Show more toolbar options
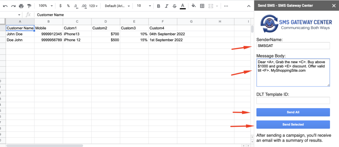The height and width of the screenshot is (147, 339). [x=226, y=6]
